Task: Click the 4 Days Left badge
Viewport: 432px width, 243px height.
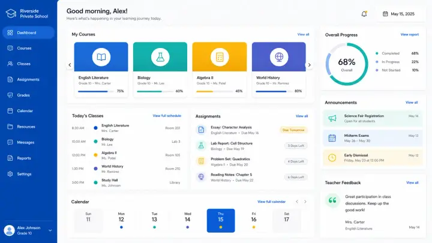Action: pyautogui.click(x=296, y=161)
